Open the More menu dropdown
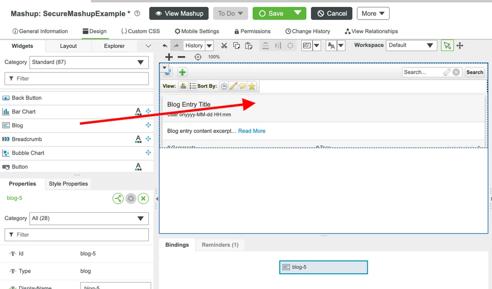 (373, 13)
